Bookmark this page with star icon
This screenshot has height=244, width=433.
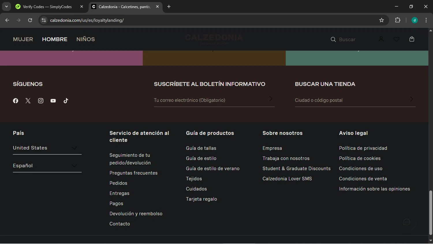[x=382, y=20]
